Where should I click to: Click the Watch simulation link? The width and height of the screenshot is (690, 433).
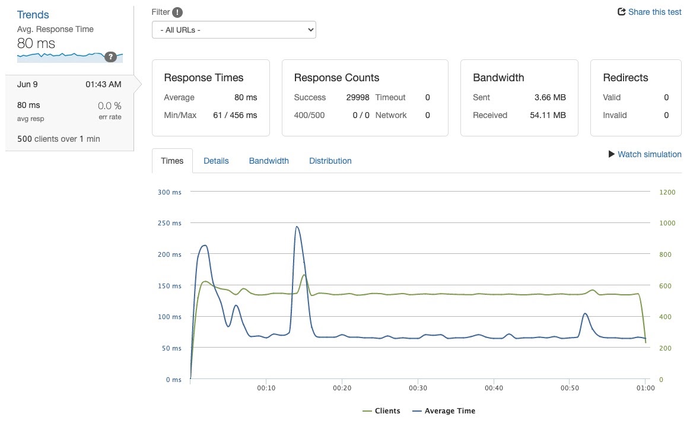click(650, 154)
